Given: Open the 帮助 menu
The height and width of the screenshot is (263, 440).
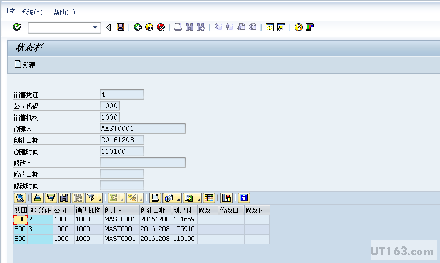Looking at the screenshot, I should pos(64,12).
